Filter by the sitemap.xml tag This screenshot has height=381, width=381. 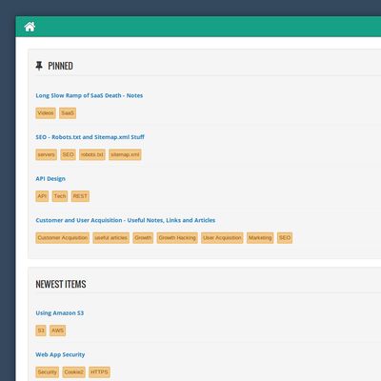pos(125,154)
